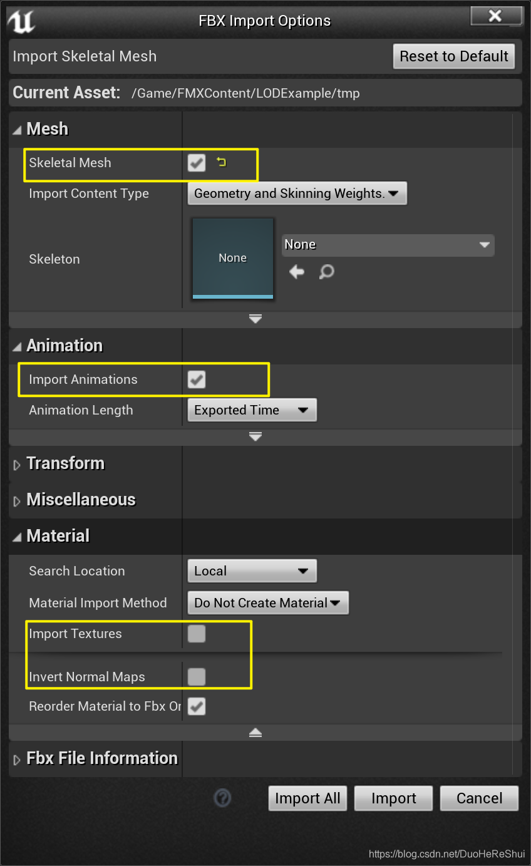Click the Material Import Method label
This screenshot has height=866, width=531.
tap(98, 603)
